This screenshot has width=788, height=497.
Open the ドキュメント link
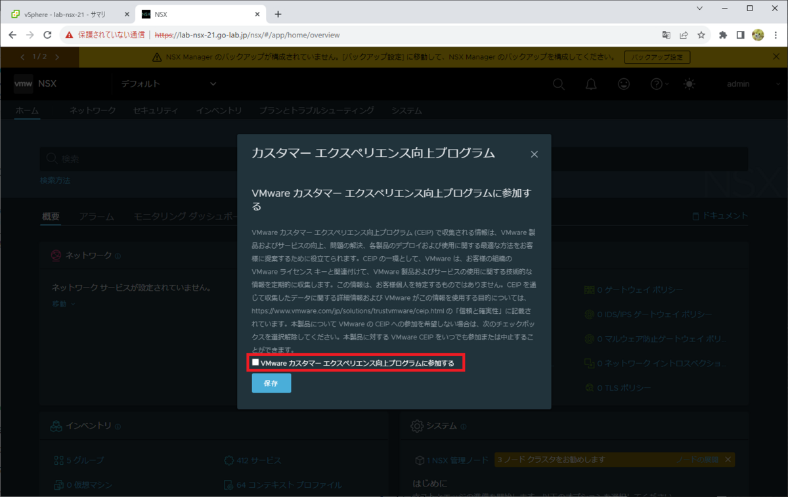pyautogui.click(x=720, y=216)
